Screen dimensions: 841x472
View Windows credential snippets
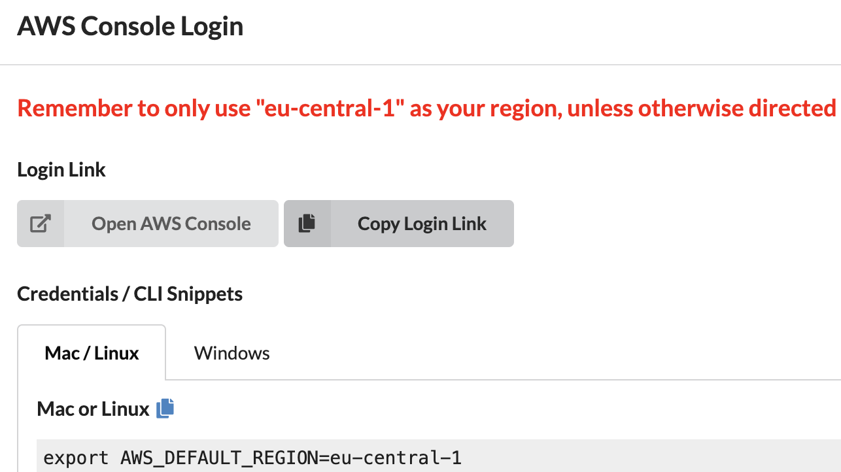[232, 352]
